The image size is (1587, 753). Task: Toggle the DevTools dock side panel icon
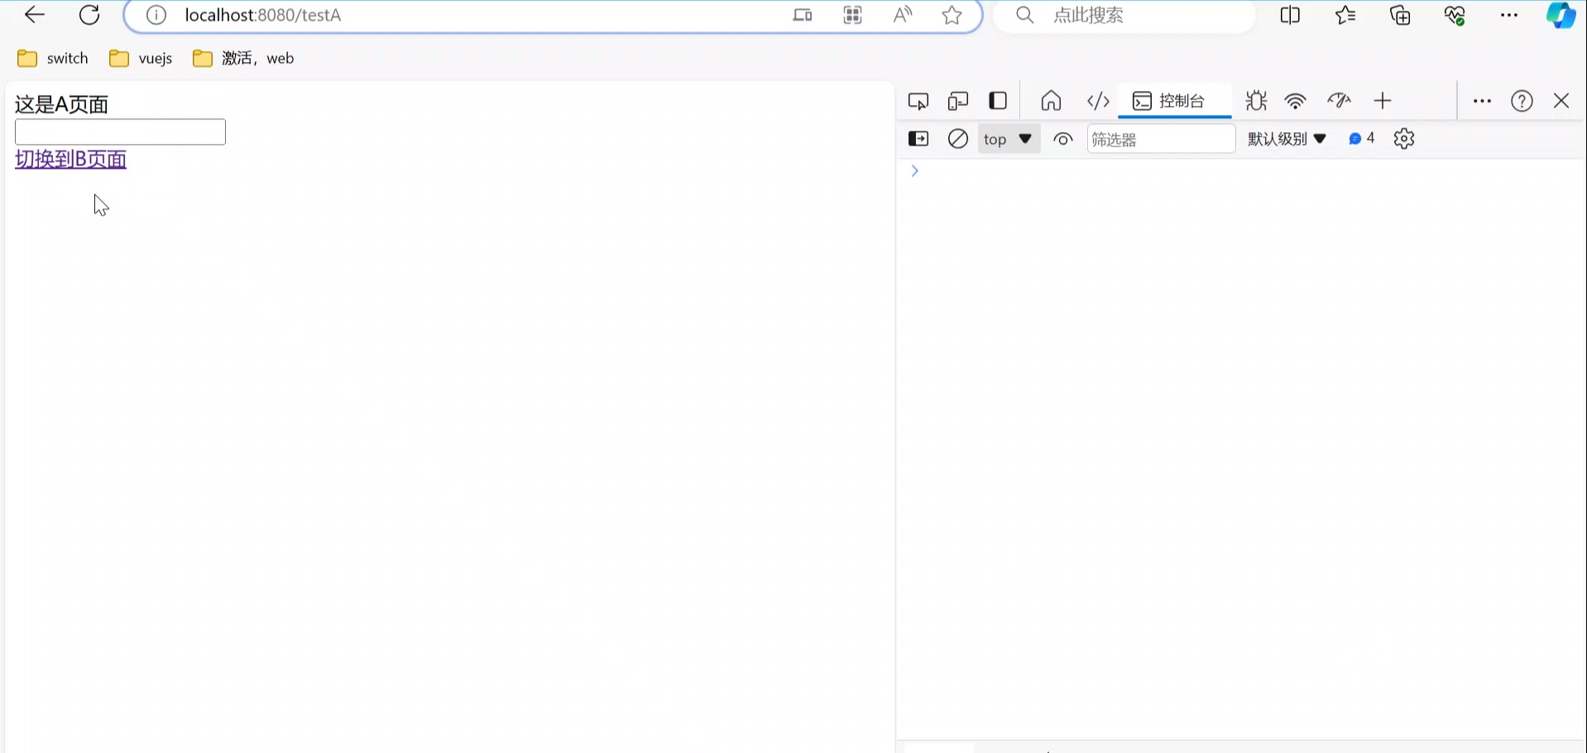point(998,101)
